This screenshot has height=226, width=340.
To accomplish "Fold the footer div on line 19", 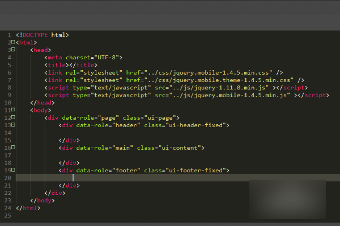I will click(13, 169).
